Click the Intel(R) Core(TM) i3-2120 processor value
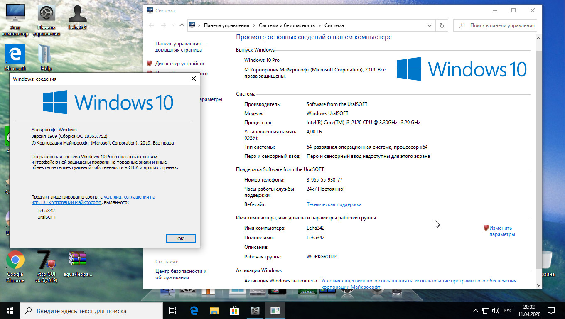Viewport: 565px width, 319px height. tap(363, 123)
